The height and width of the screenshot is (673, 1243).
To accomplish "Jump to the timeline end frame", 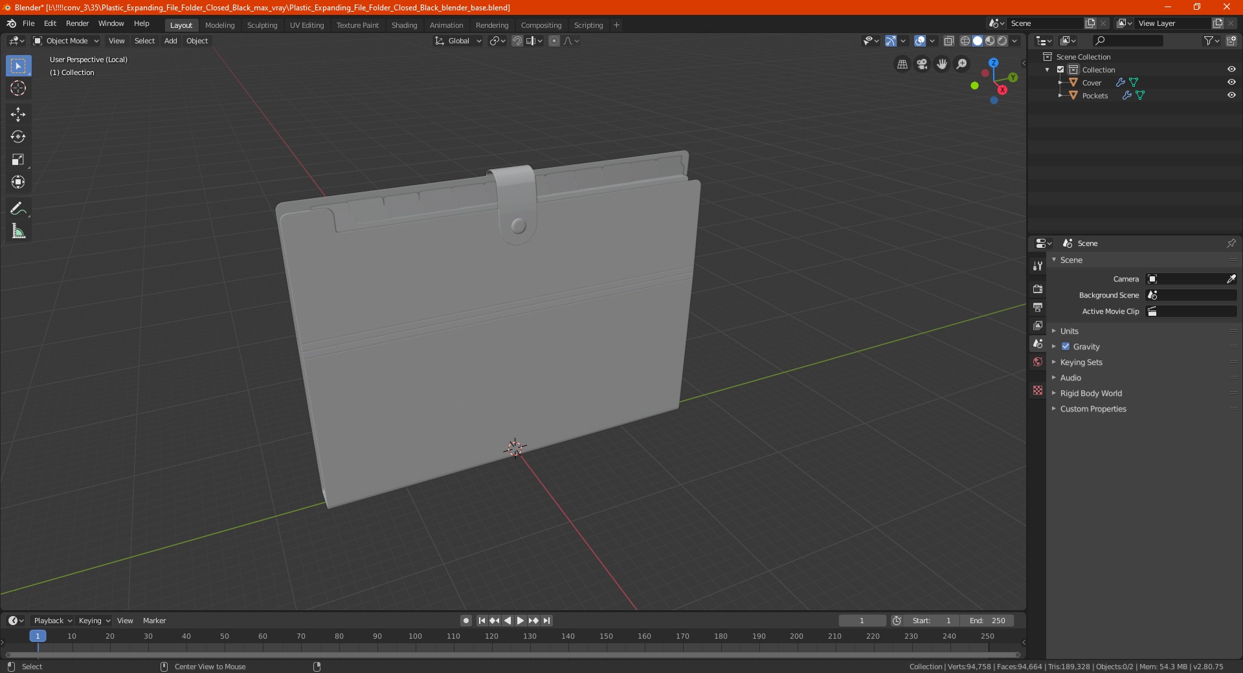I will 546,621.
